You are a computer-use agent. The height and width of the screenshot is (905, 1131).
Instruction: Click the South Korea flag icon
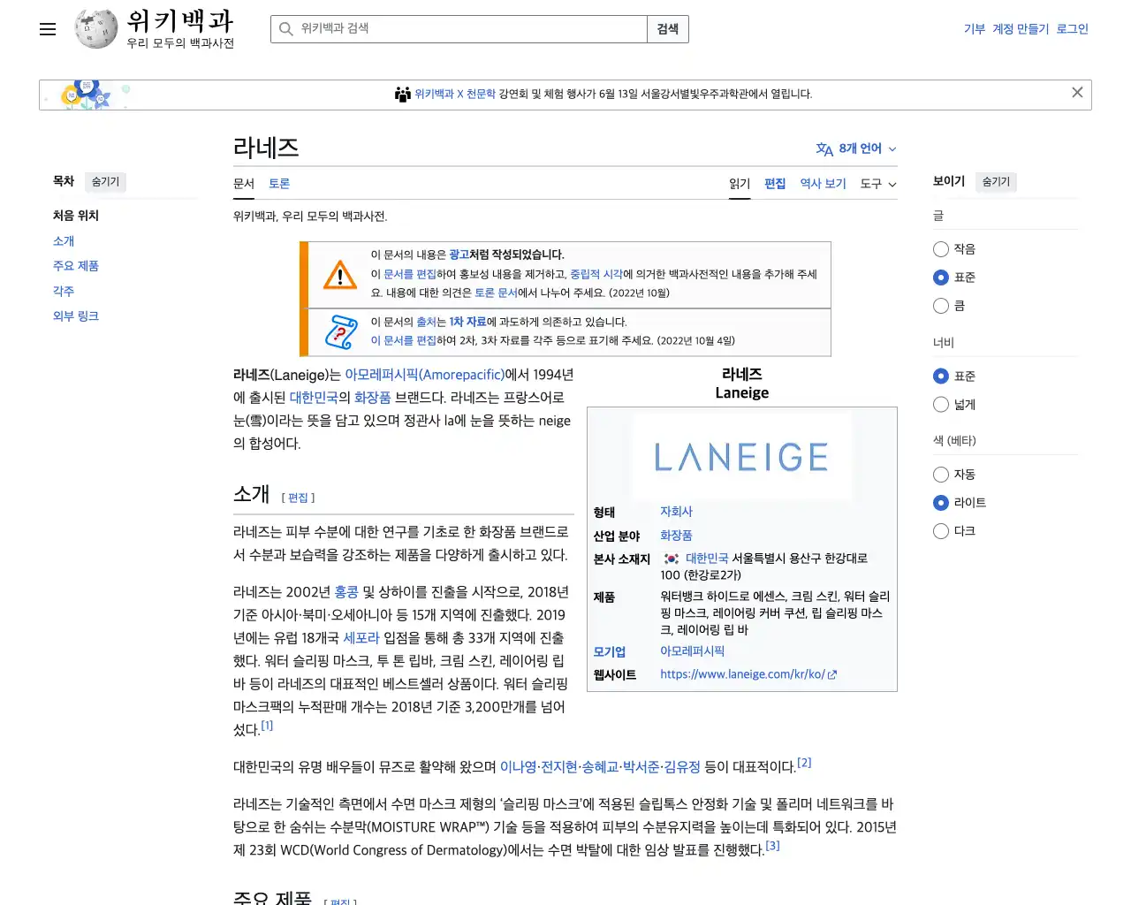pyautogui.click(x=672, y=559)
